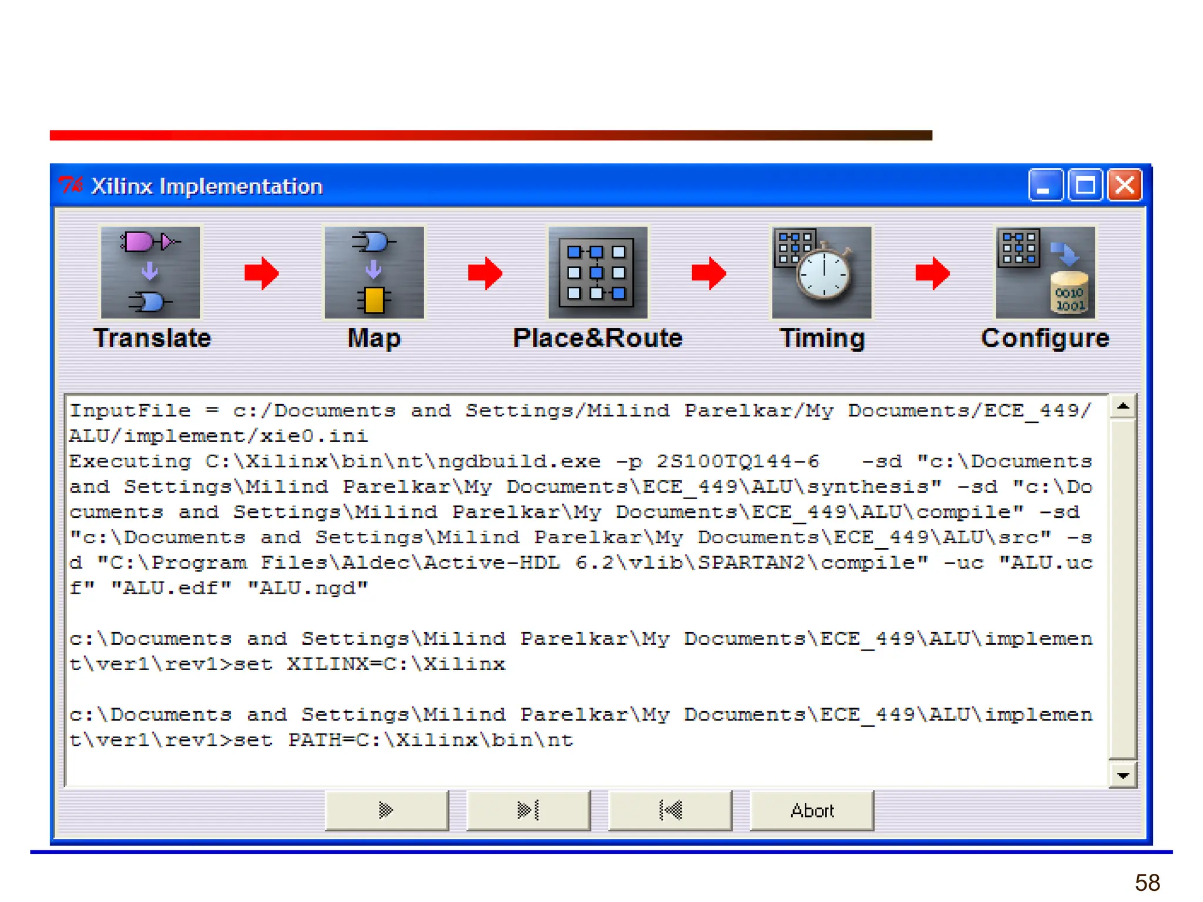The image size is (1203, 902).
Task: Click the Configure bitstream icon
Action: point(1045,272)
